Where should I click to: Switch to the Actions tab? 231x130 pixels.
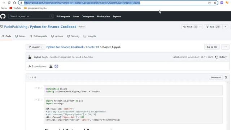(57, 36)
